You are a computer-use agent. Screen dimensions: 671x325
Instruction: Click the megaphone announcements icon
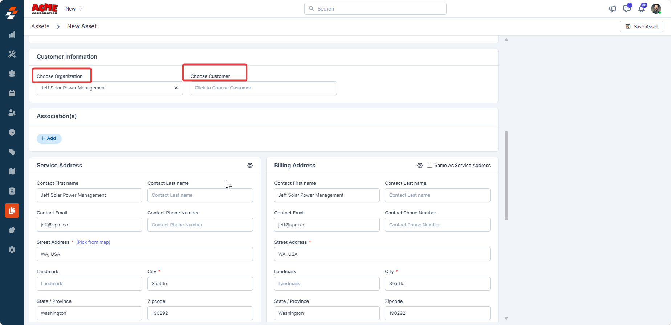(612, 9)
